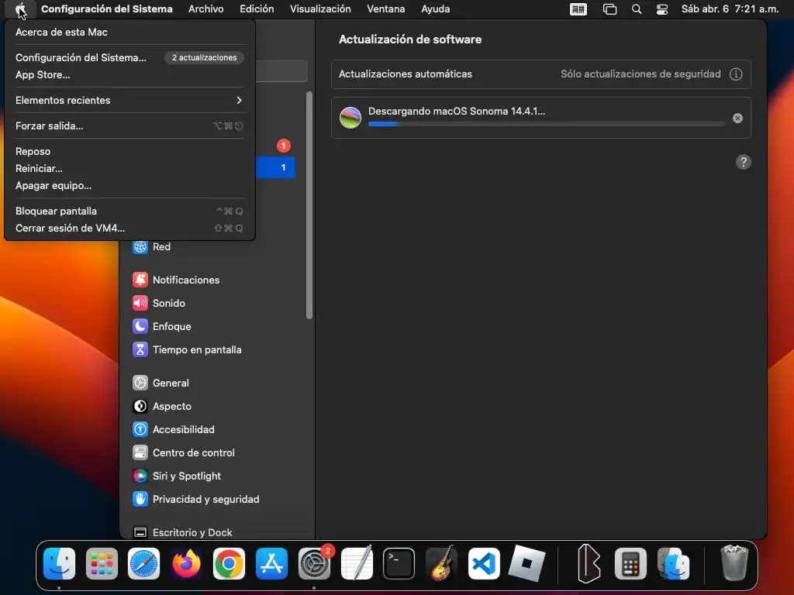Choose Reiniciar… from Apple menu
This screenshot has height=595, width=794.
pyautogui.click(x=129, y=168)
